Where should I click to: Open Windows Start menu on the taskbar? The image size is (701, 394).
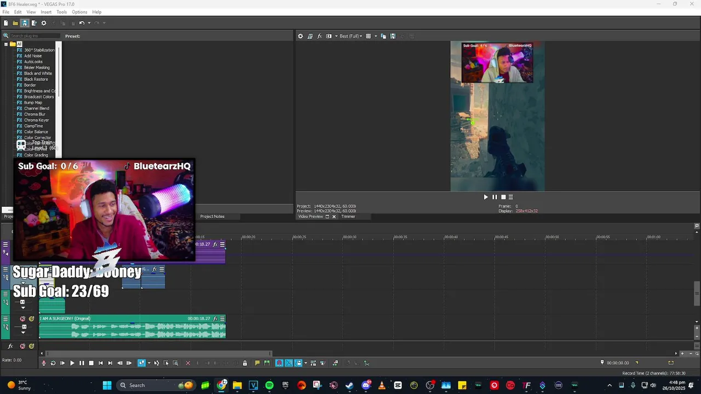pyautogui.click(x=107, y=385)
